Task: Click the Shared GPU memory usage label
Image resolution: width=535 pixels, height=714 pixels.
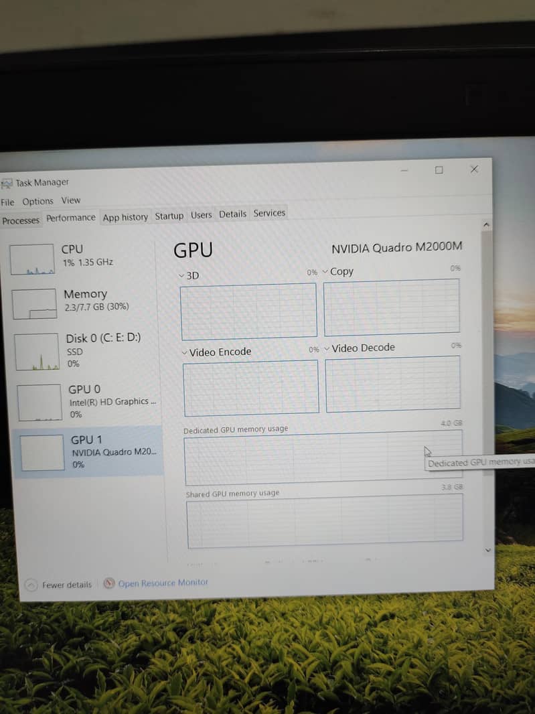Action: [x=232, y=494]
